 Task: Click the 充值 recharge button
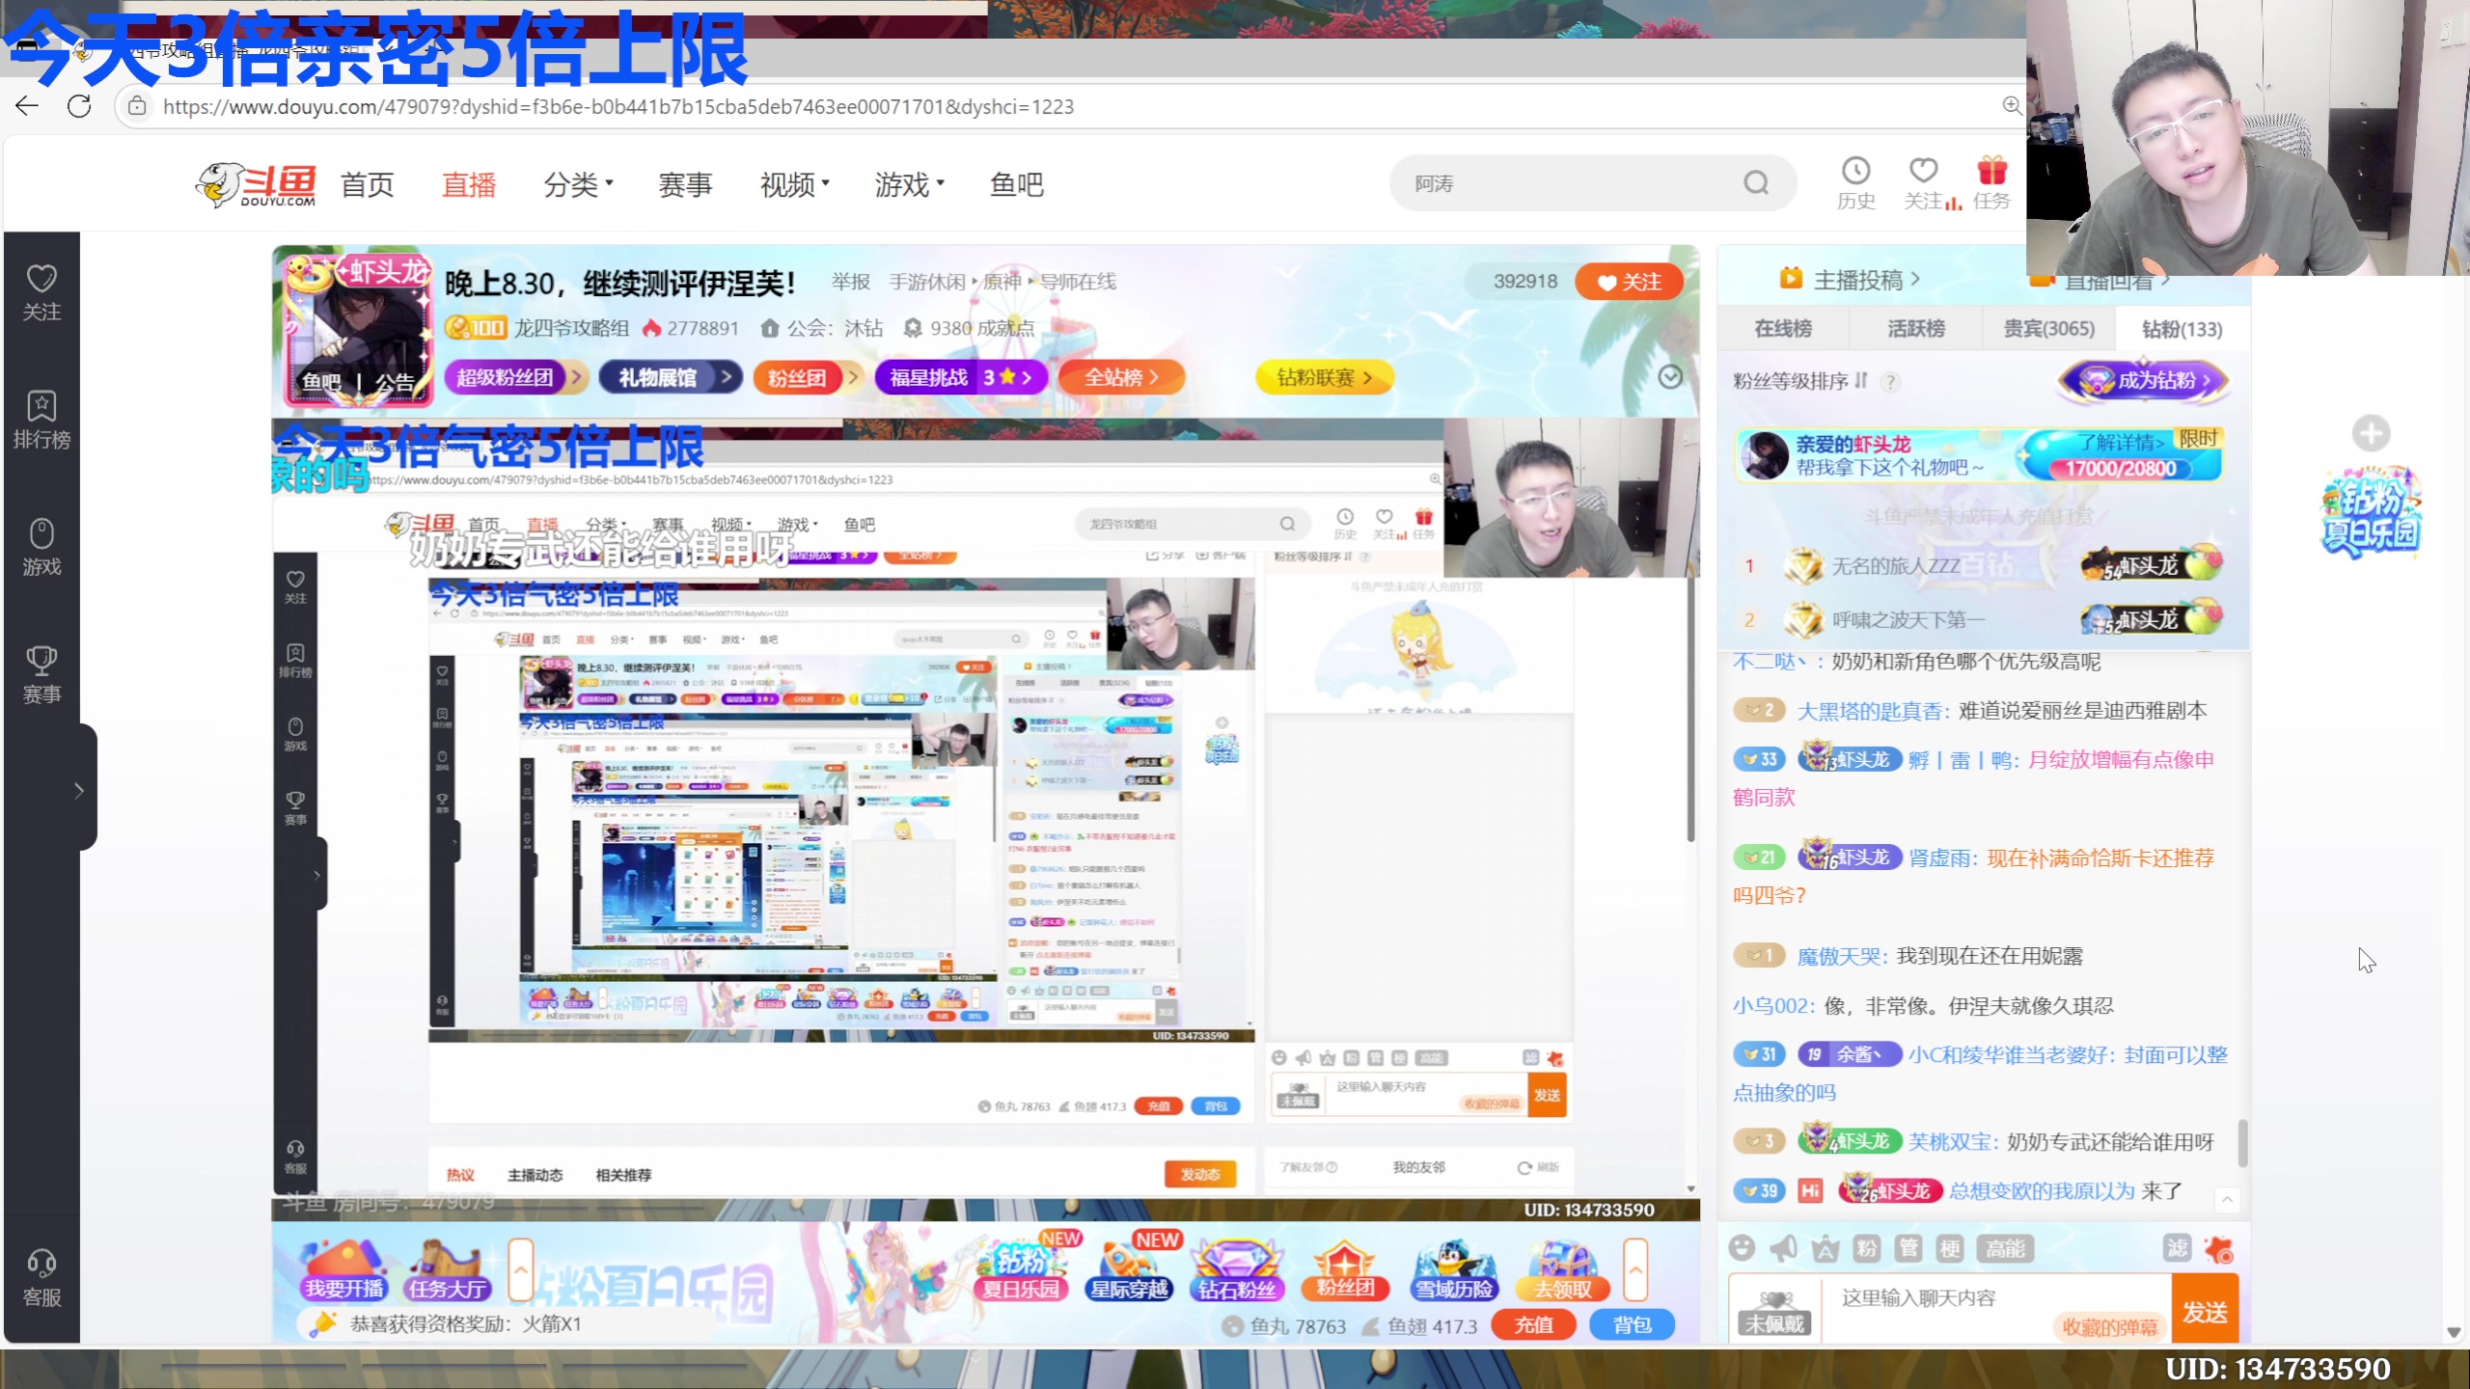click(x=1534, y=1324)
